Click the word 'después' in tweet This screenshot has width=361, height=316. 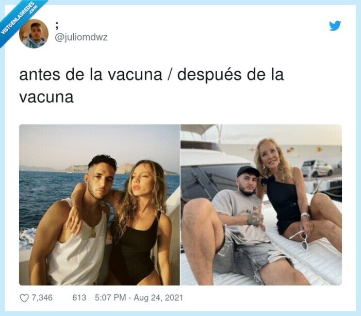point(209,75)
